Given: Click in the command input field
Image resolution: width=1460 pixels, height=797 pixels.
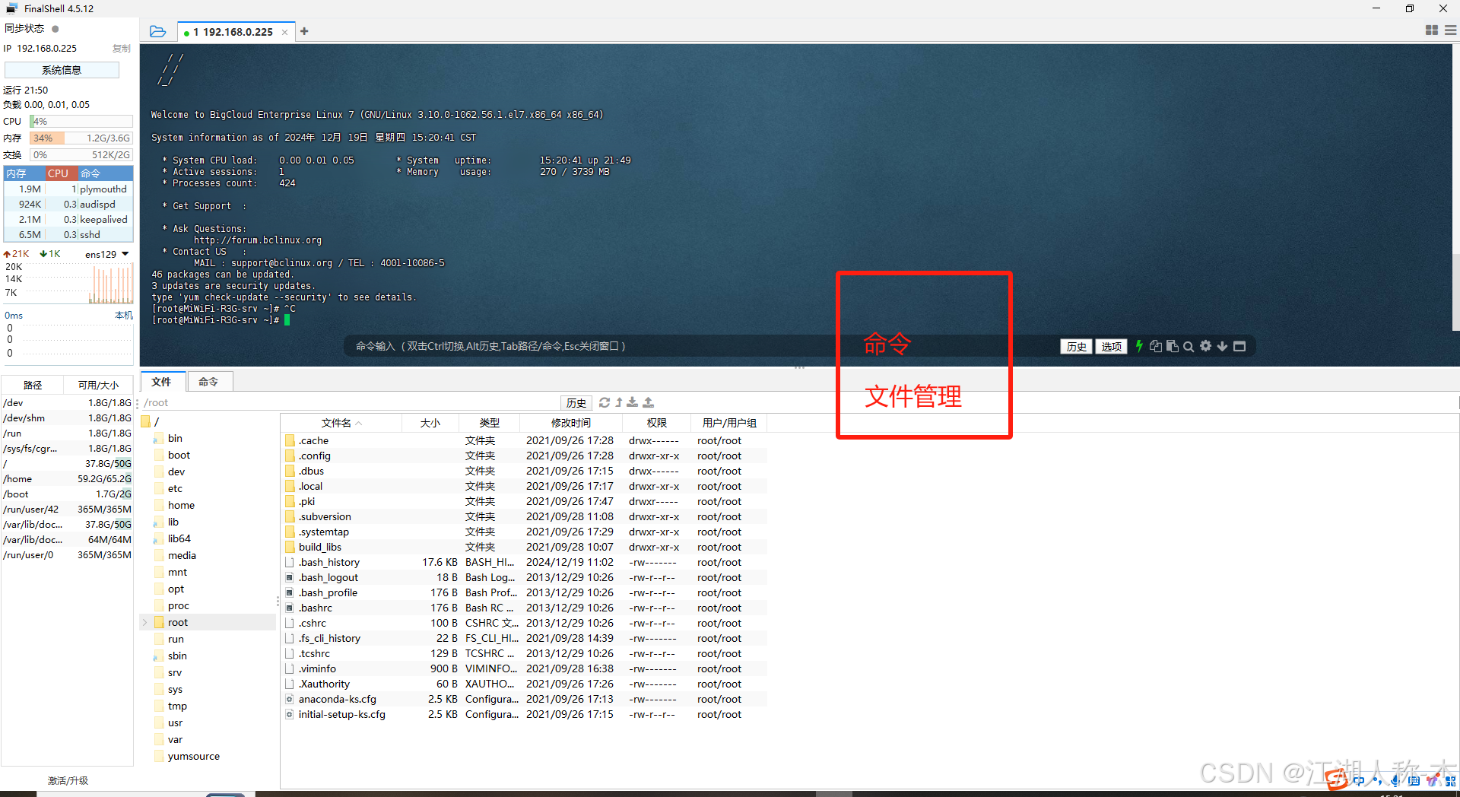Looking at the screenshot, I should 700,346.
